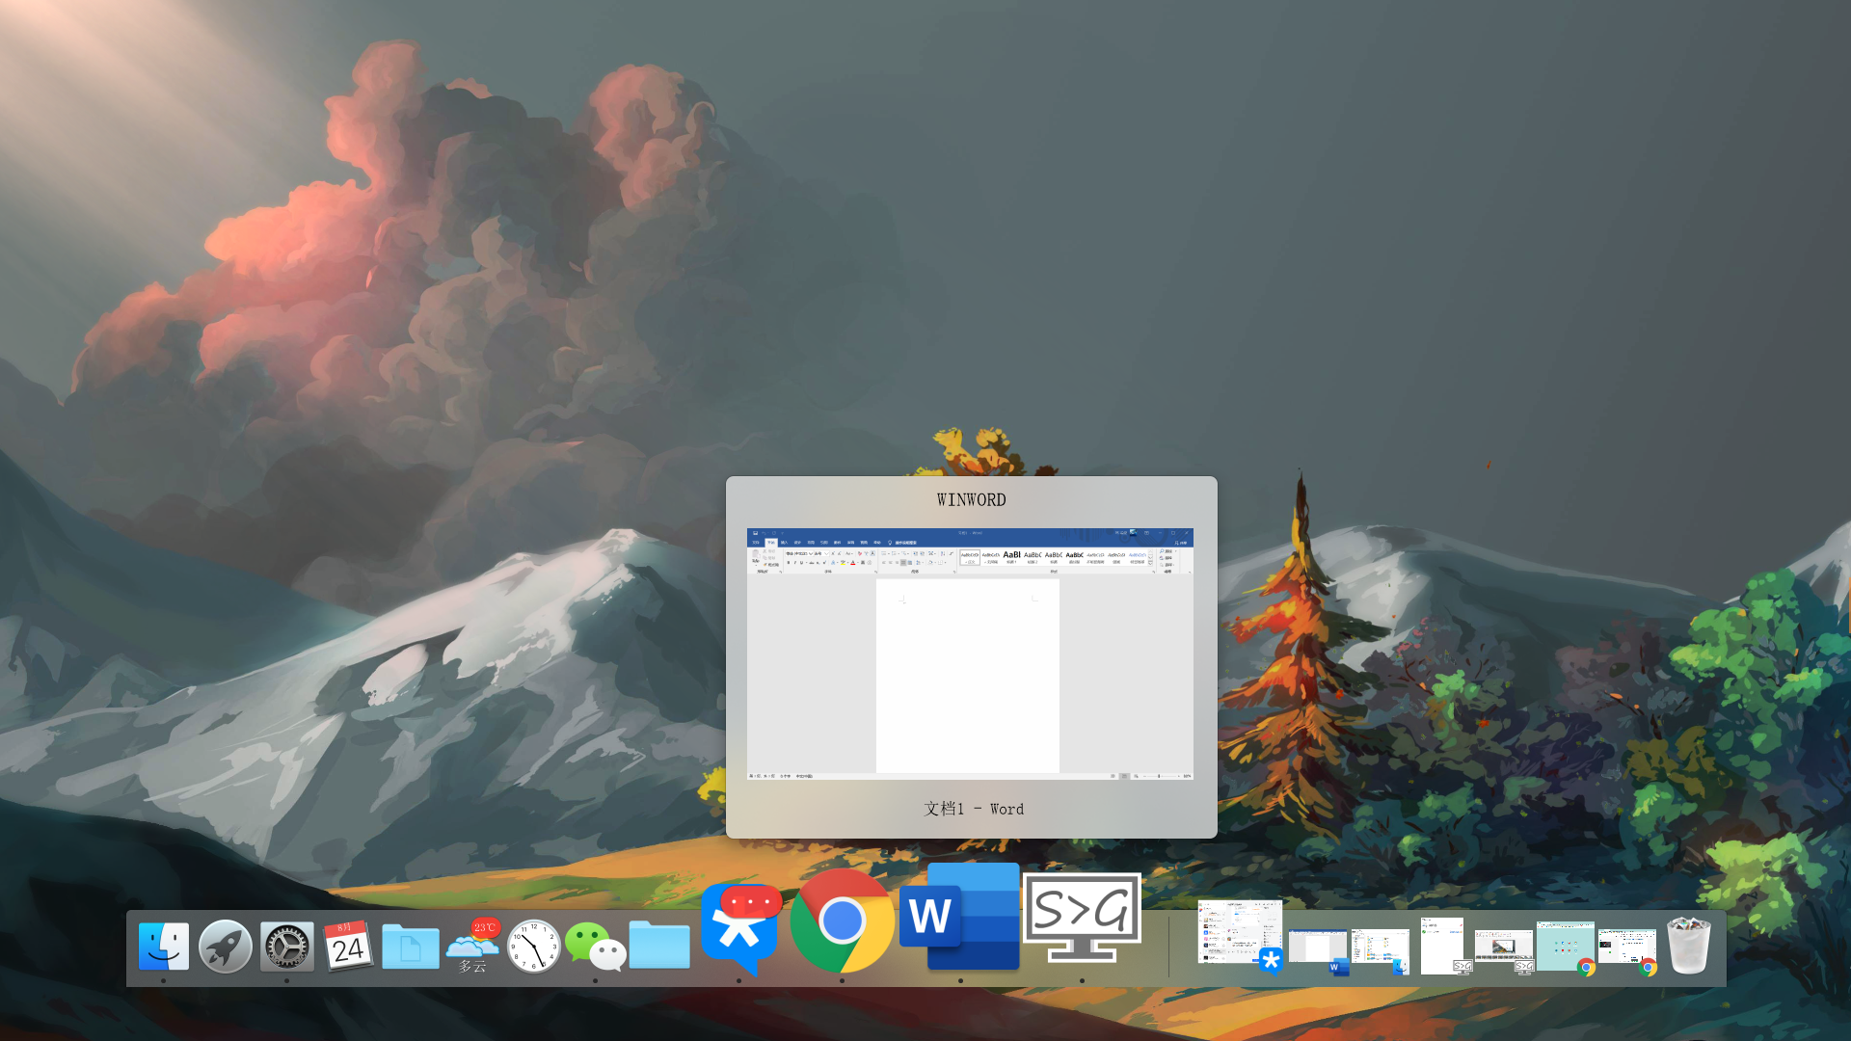Screen dimensions: 1851x1041
Task: Click the Word icon in the dock
Action: pos(960,916)
